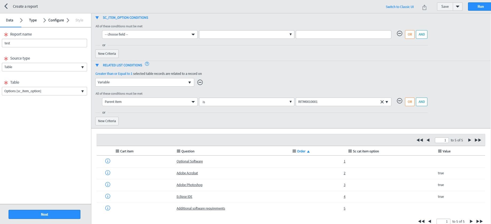The height and width of the screenshot is (224, 491).
Task: Open the Source type dropdown
Action: [44, 67]
